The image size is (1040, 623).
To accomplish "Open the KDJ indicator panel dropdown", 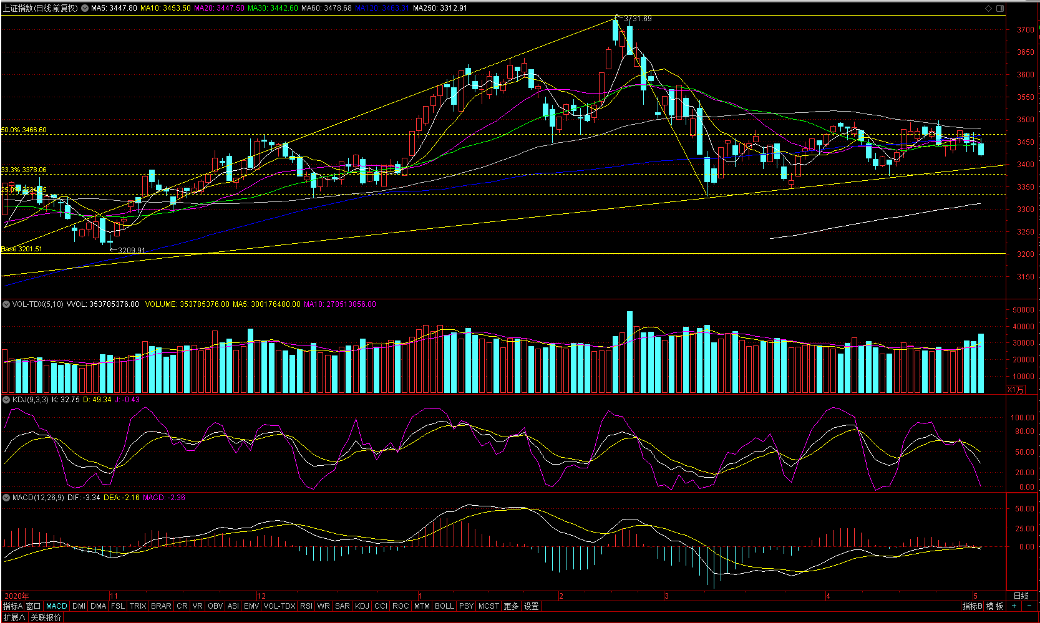I will click(x=6, y=400).
